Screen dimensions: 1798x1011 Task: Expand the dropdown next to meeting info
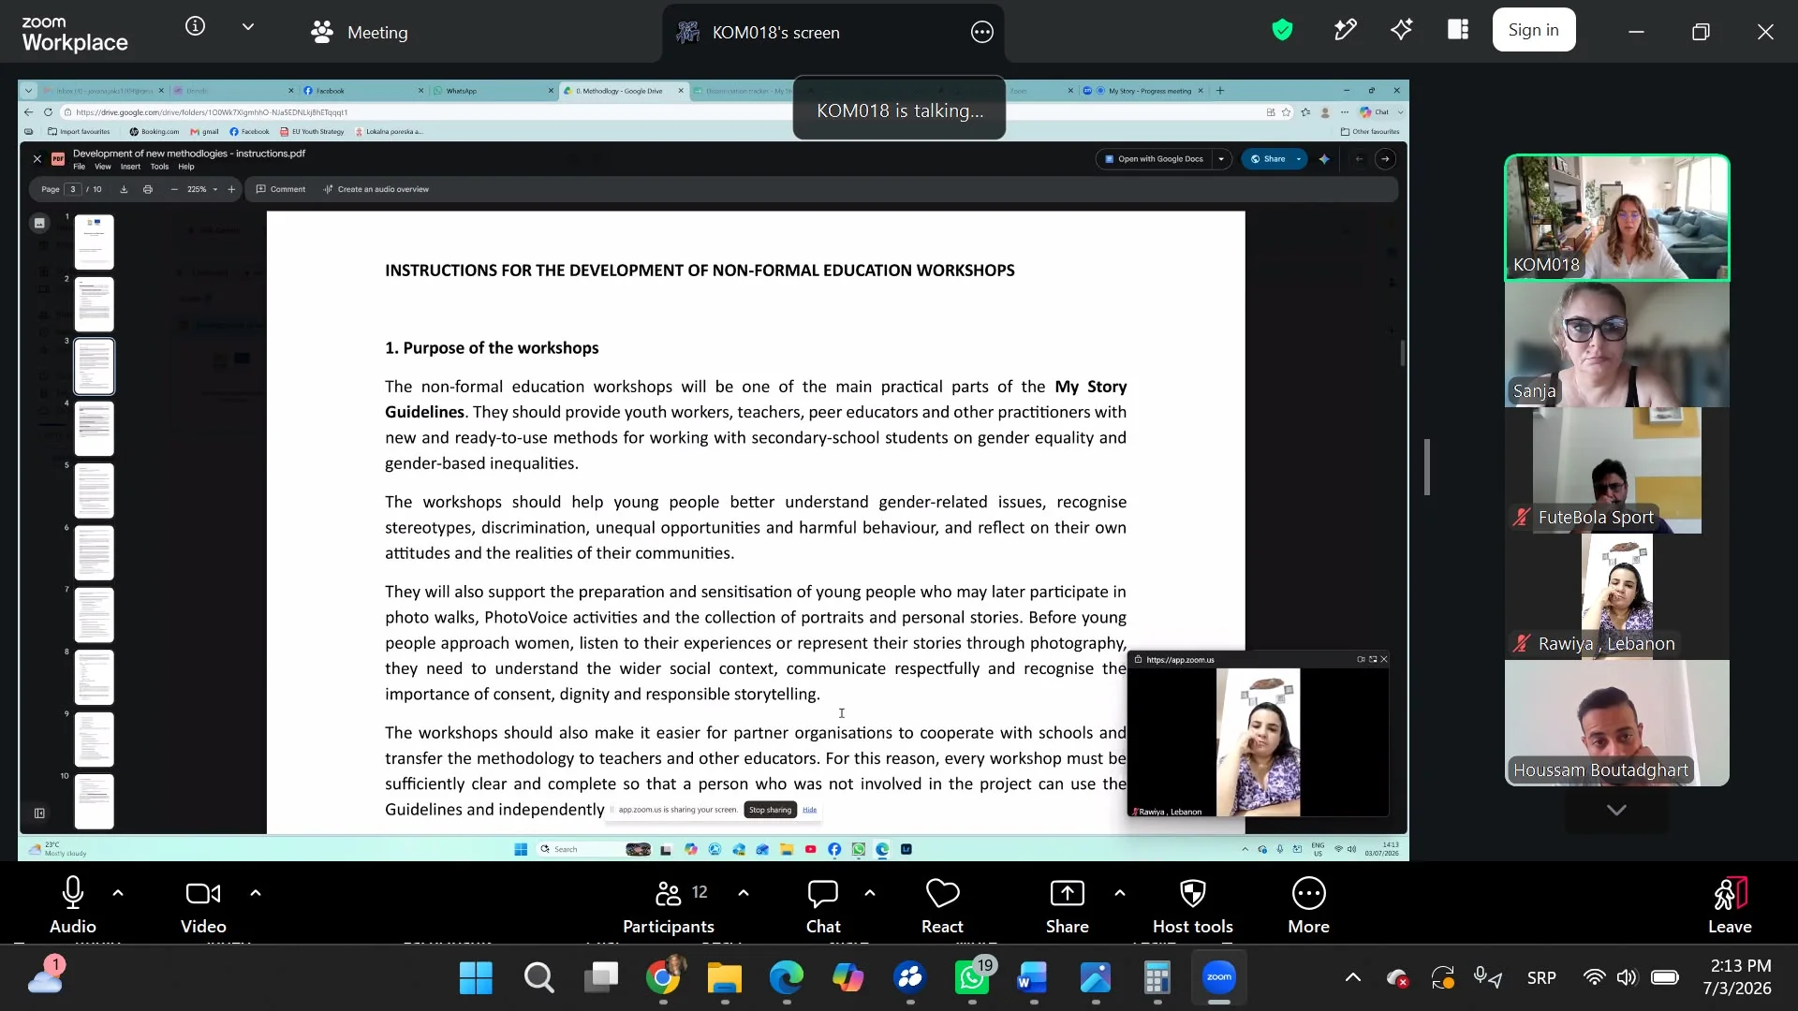[248, 27]
